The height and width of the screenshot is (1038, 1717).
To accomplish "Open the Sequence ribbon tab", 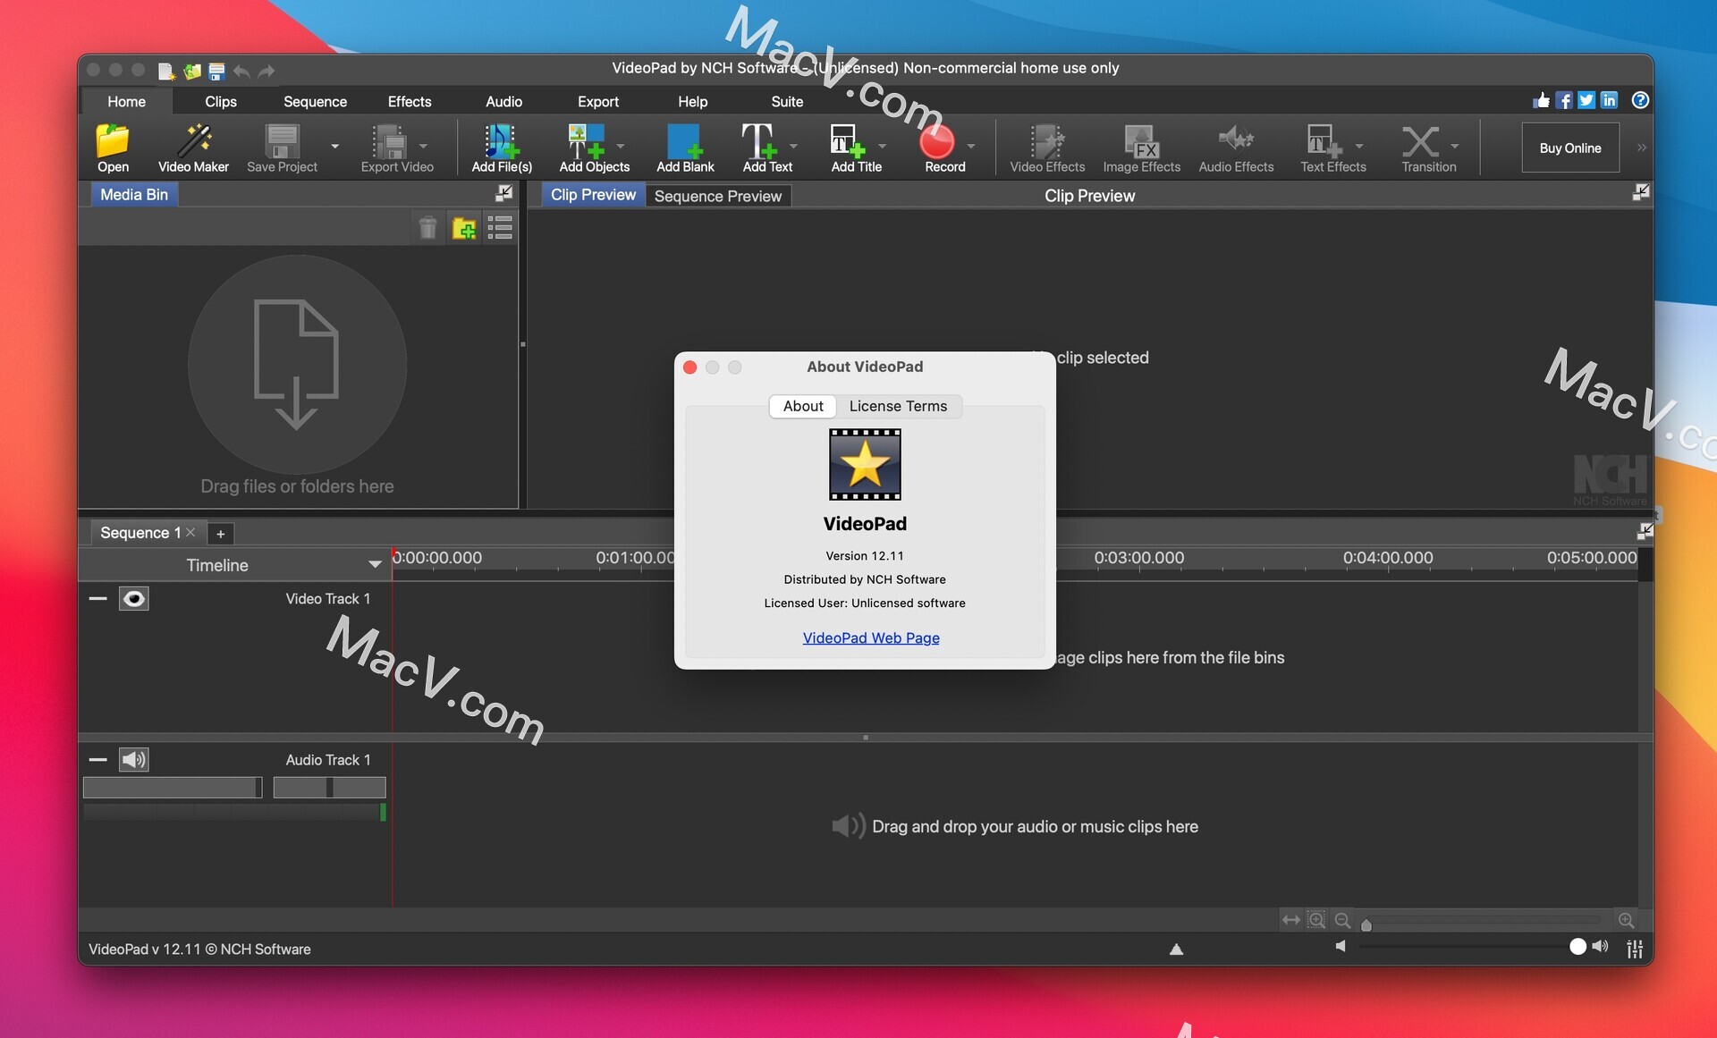I will point(315,102).
